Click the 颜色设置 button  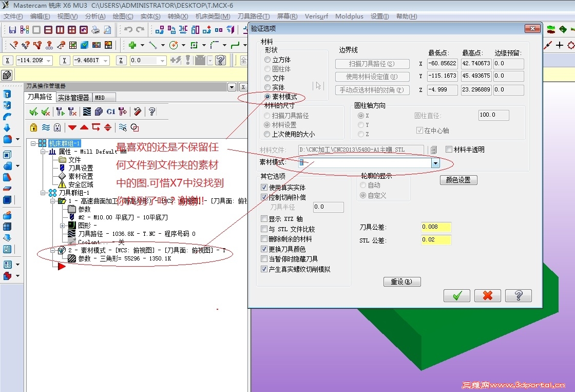[458, 180]
